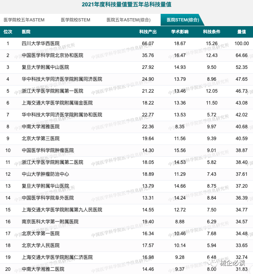Viewport: 253px width, 274px height.
Task: Select 中国医学科学院北京协和医院 row name
Action: [x=52, y=55]
